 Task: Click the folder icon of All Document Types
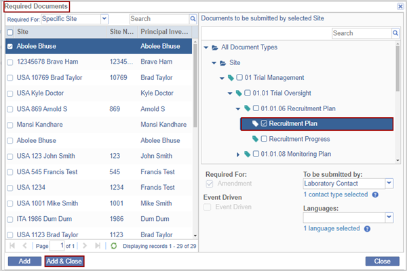click(x=215, y=47)
